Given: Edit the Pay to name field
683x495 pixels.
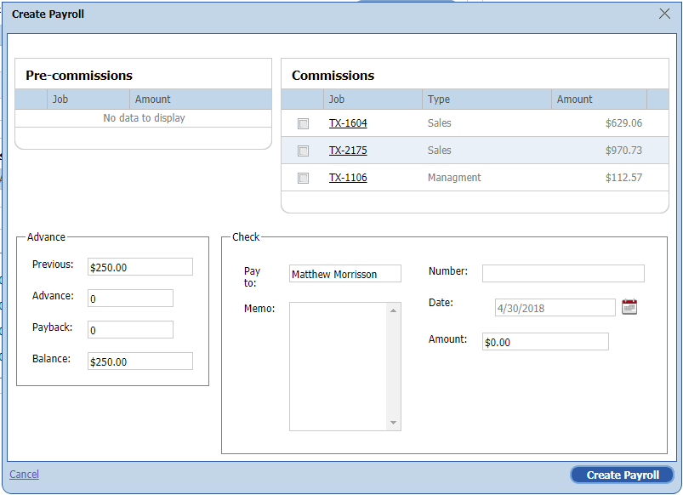Looking at the screenshot, I should [345, 274].
